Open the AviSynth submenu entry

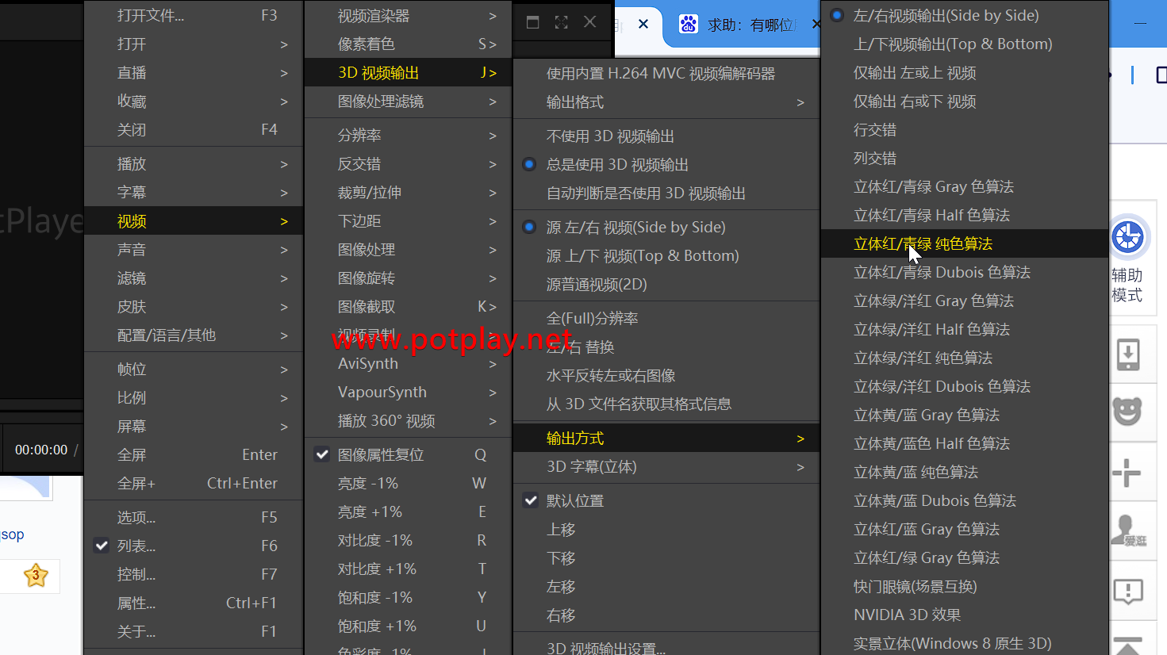(408, 364)
